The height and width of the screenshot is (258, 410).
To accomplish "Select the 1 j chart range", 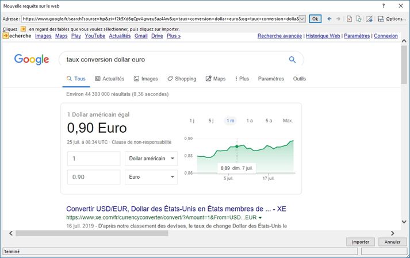I will tap(191, 121).
